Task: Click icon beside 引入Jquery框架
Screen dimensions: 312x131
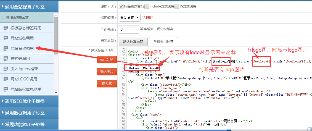Action: click(x=6, y=69)
